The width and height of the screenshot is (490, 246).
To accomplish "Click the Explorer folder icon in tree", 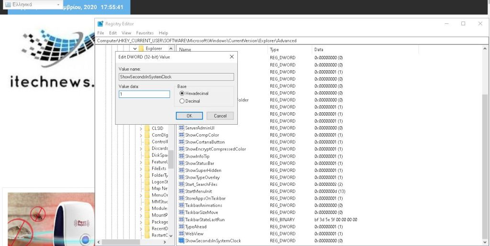I will (141, 48).
